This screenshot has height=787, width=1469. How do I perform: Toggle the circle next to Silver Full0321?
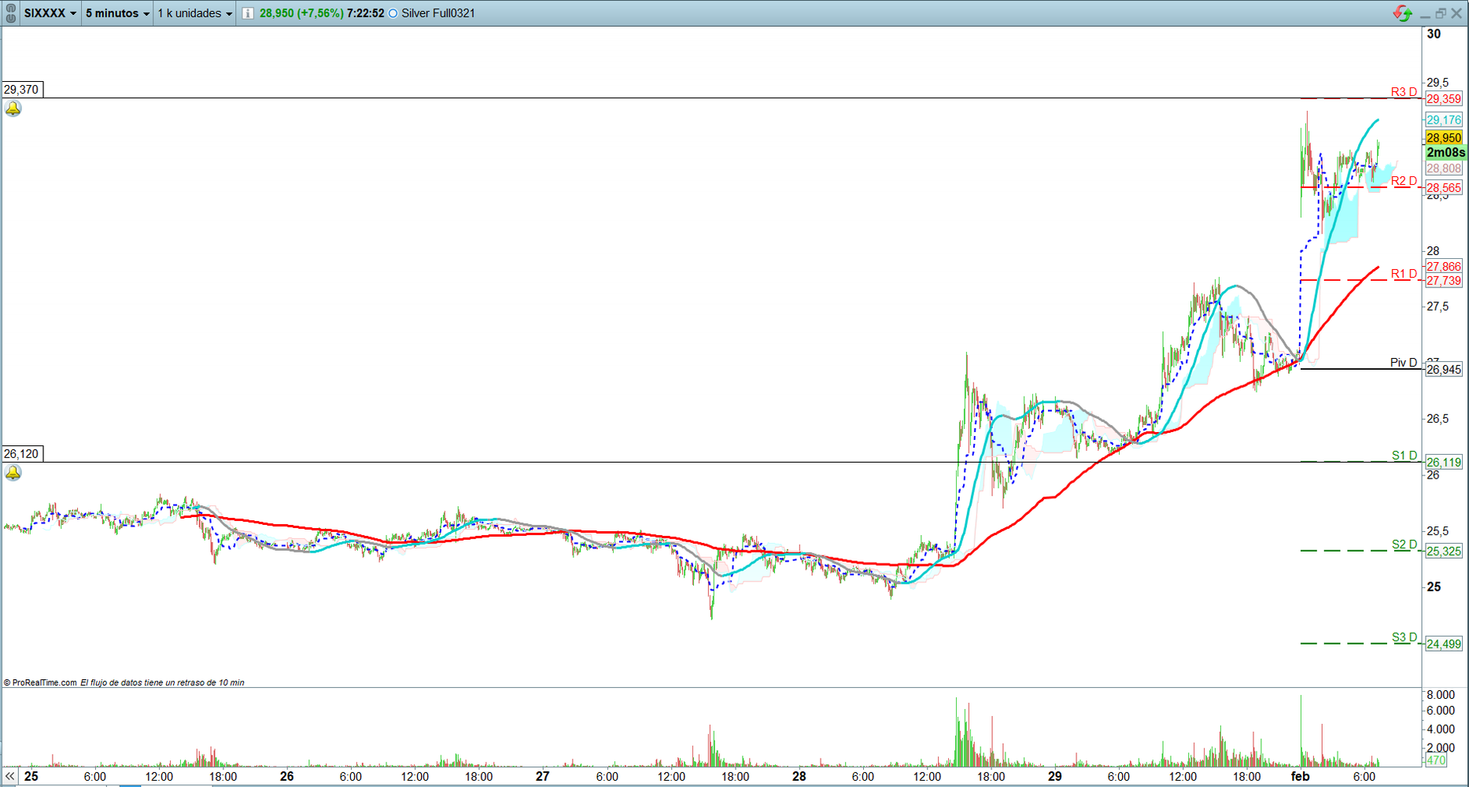(x=393, y=13)
